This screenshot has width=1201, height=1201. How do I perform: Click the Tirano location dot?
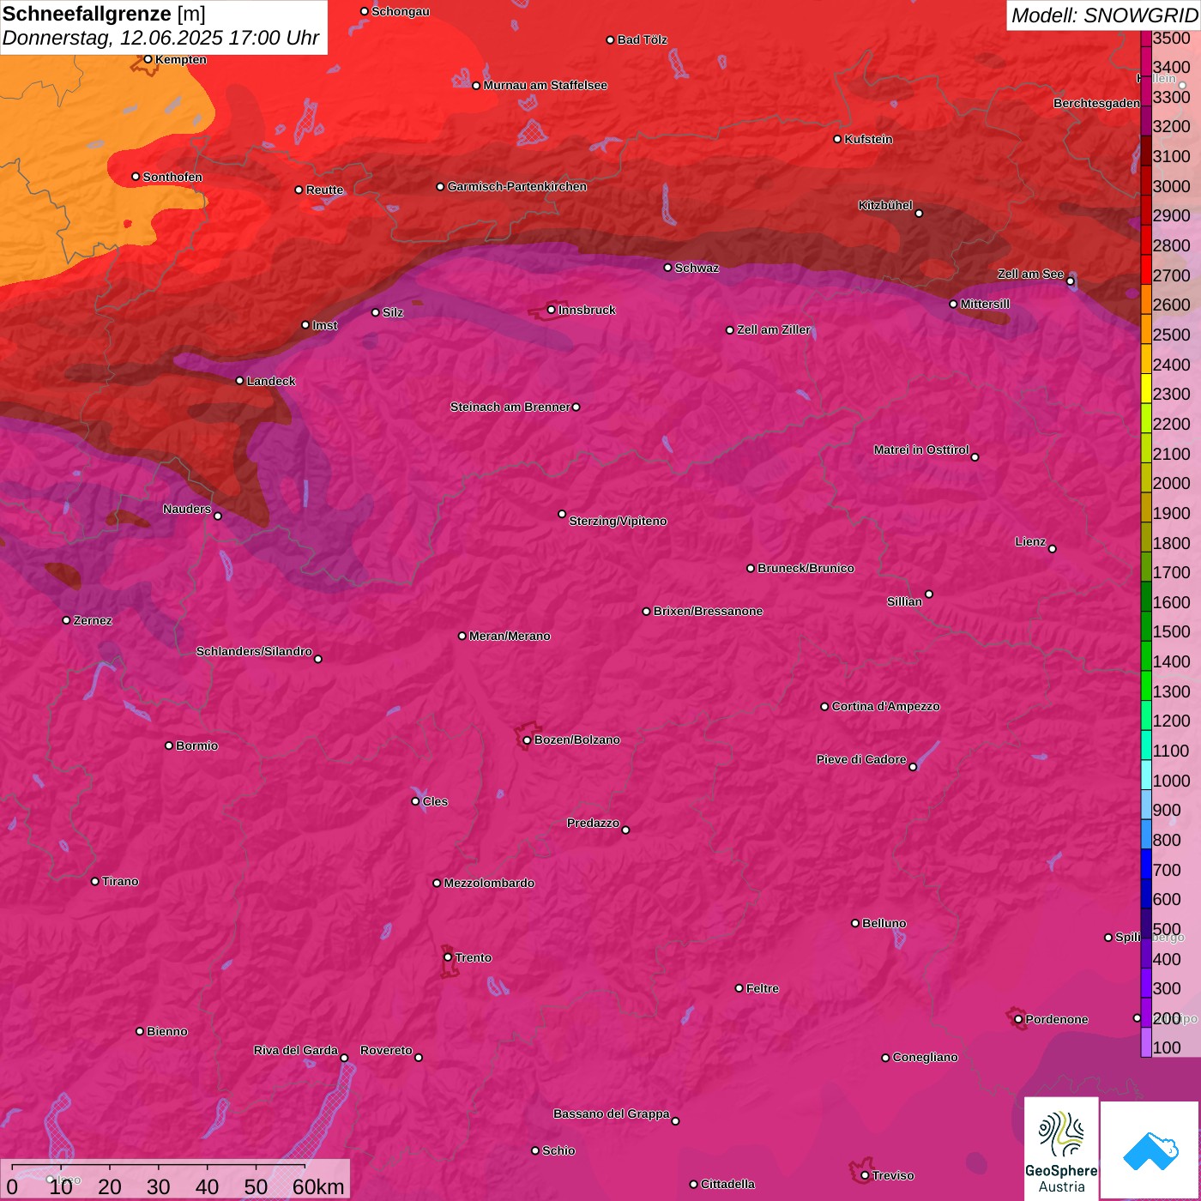95,881
